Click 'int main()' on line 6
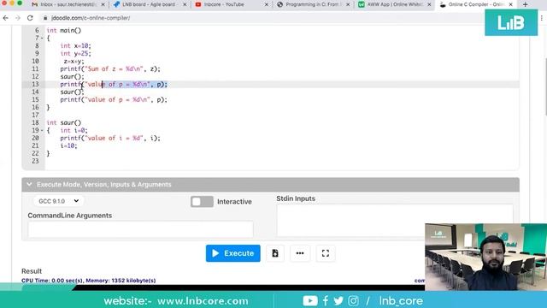Viewport: 547px width, 308px height. pos(64,31)
